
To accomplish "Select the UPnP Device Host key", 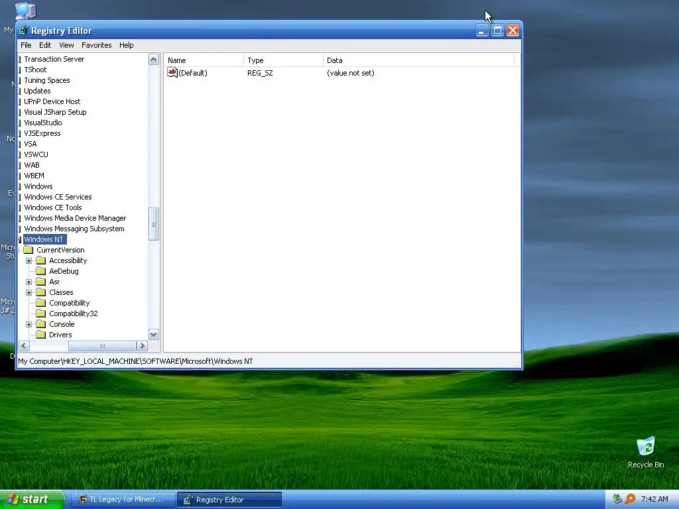I will [52, 101].
